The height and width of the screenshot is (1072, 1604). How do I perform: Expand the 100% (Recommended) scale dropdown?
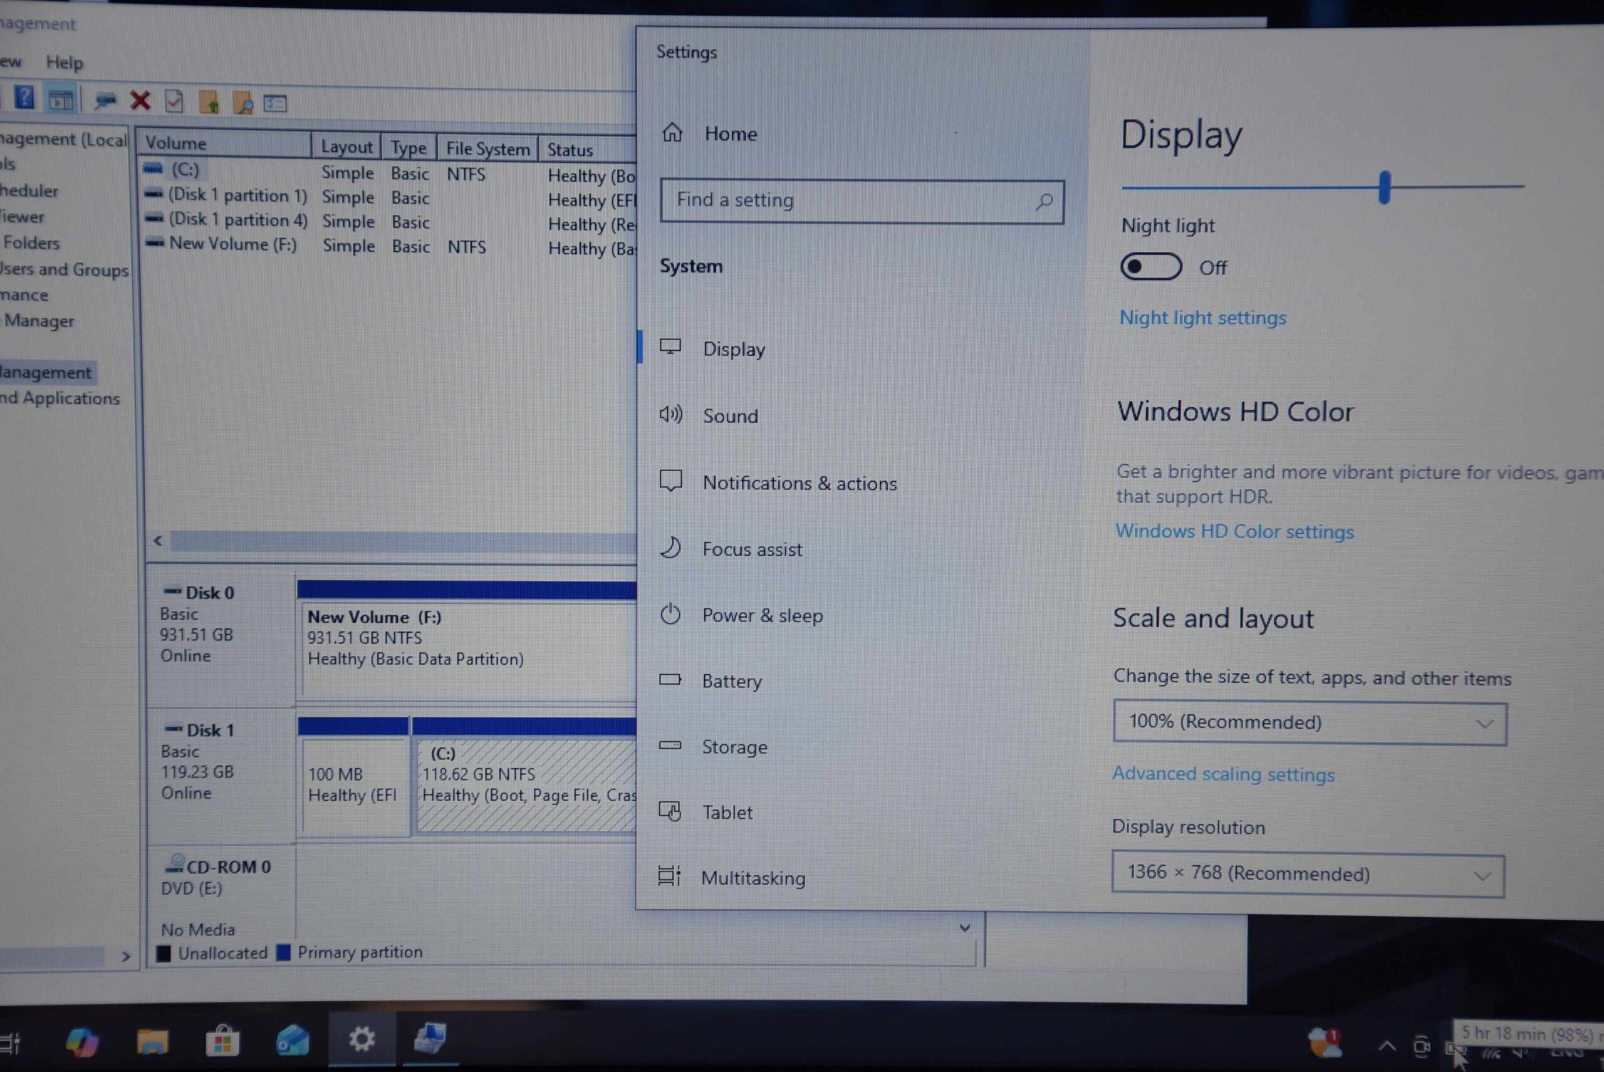click(x=1310, y=722)
